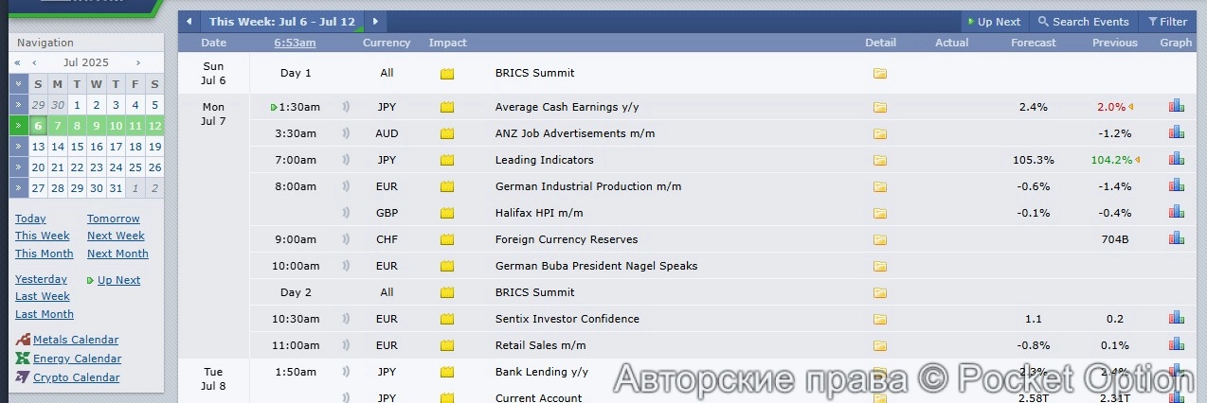Show graph for Sentix Investor Confidence
Screen dimensions: 1207x403
tap(1176, 319)
